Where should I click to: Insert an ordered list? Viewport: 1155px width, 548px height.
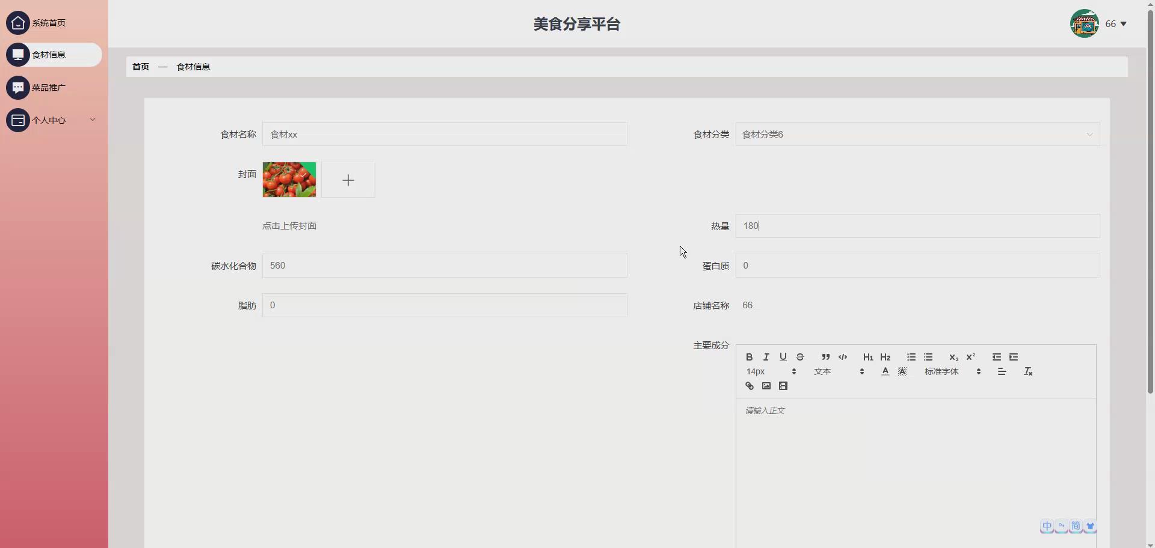912,357
